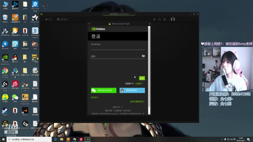Click the GeForce Experience share icon
Viewport: 253px width, 142px height.
click(x=160, y=19)
